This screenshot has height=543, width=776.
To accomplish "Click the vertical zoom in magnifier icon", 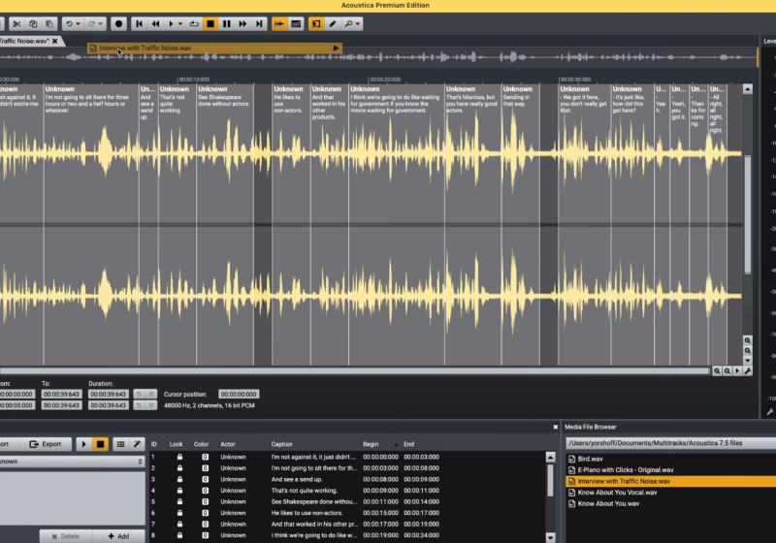I will click(x=747, y=340).
